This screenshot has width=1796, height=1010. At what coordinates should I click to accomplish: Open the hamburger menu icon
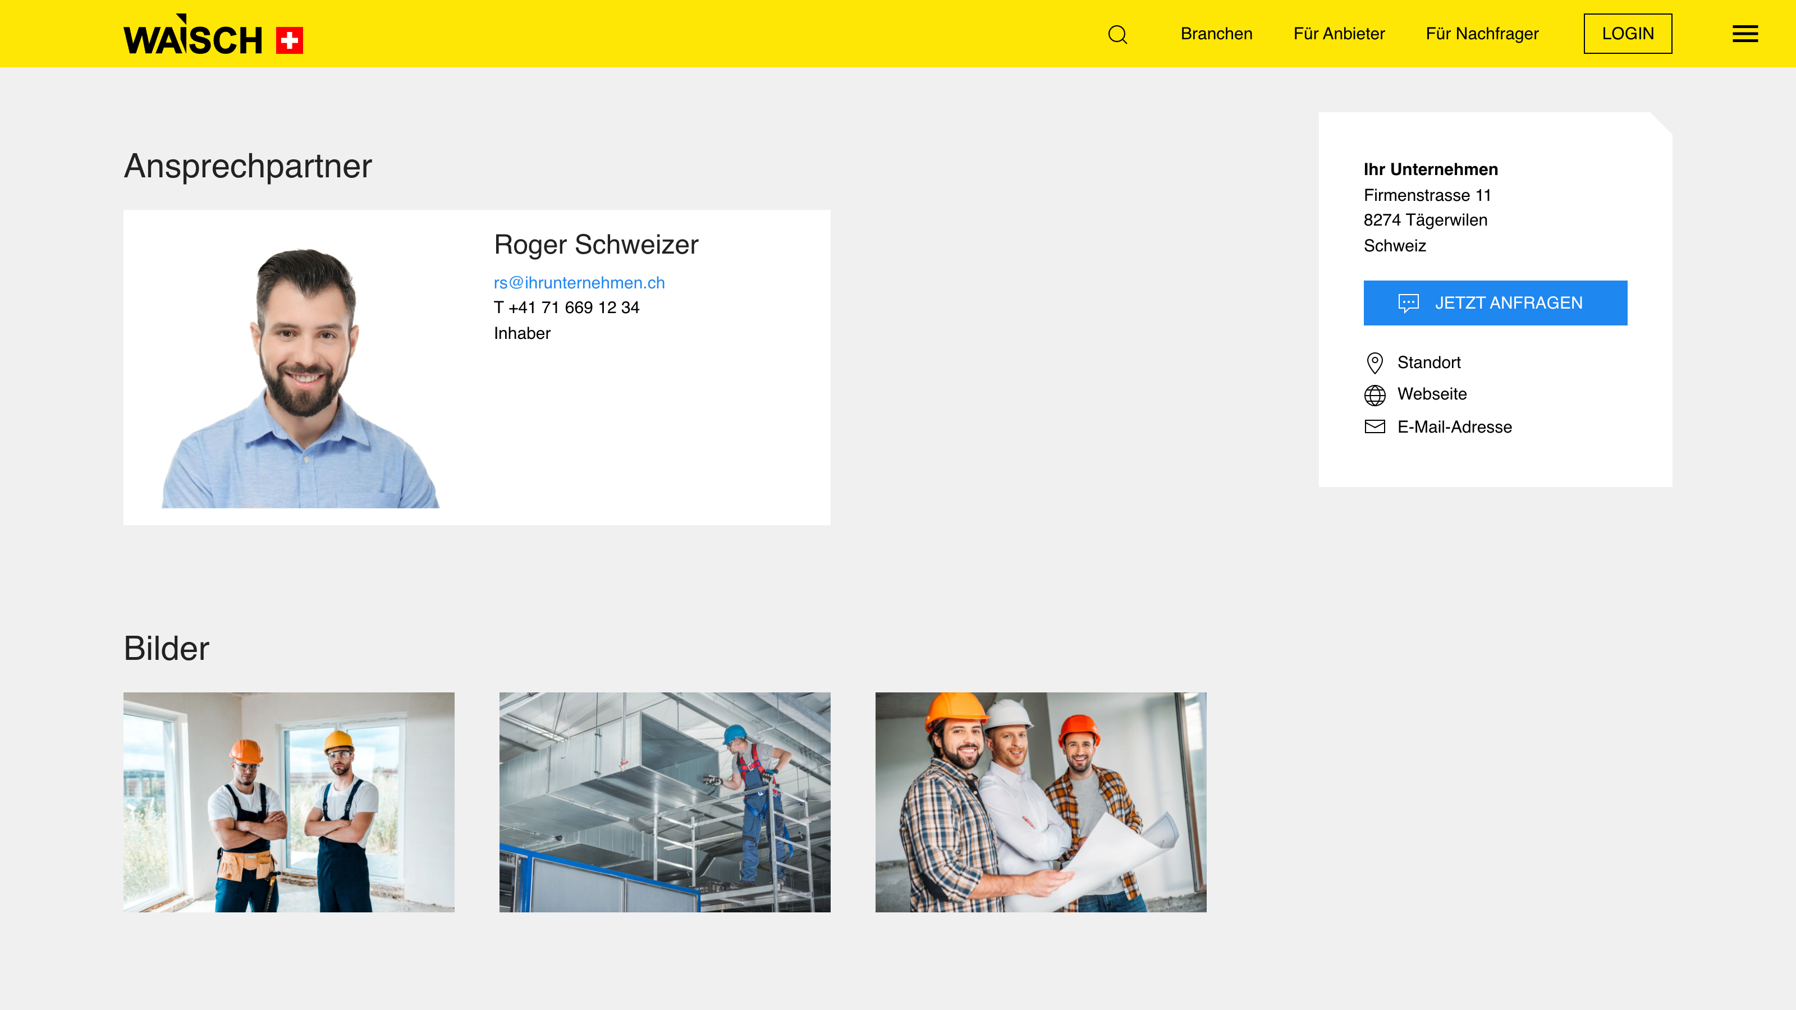1745,34
